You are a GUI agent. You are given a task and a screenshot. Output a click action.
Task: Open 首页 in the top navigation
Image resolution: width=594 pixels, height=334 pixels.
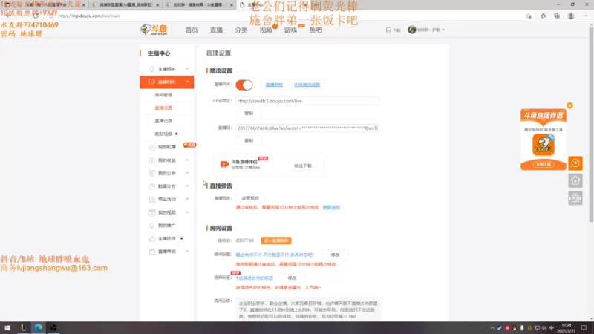192,30
